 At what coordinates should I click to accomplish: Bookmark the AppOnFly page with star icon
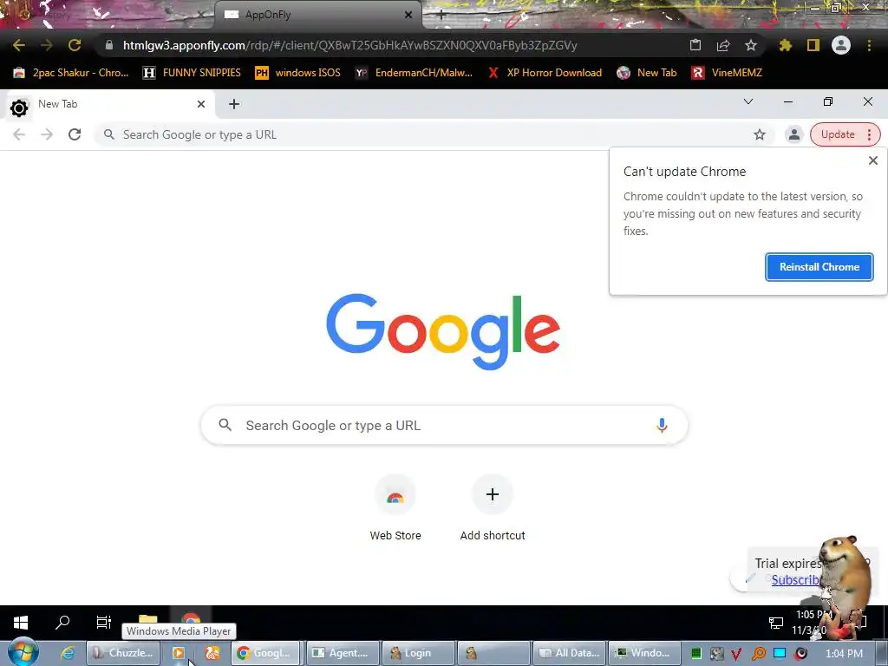point(751,45)
